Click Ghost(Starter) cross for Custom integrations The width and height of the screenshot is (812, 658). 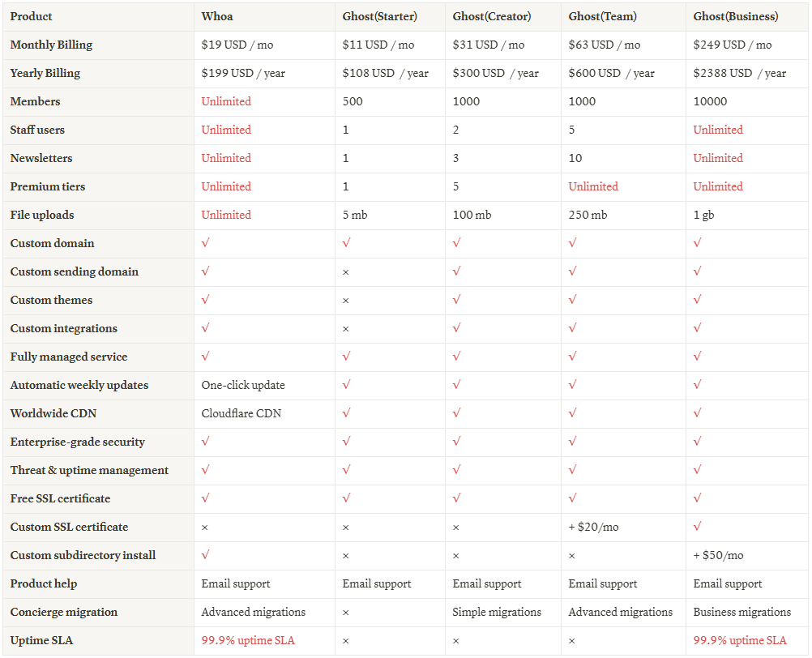(346, 329)
